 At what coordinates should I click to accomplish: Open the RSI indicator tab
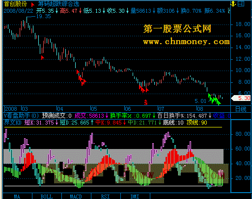coord(106,197)
